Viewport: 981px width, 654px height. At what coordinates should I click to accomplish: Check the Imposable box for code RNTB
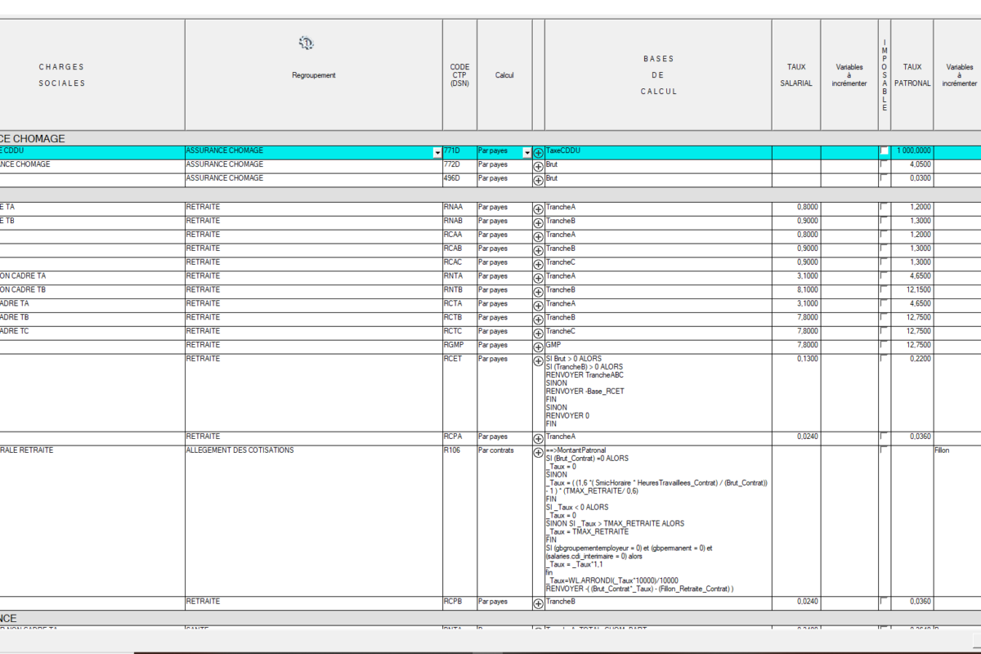click(884, 289)
